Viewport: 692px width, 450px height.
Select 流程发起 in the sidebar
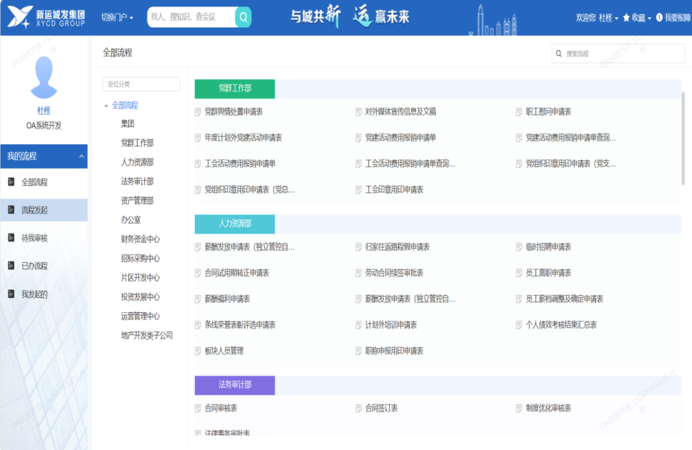coord(44,210)
